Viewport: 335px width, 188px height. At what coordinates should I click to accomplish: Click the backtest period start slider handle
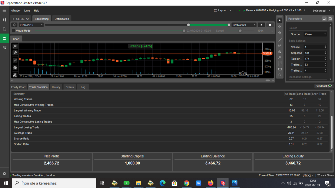click(x=188, y=25)
